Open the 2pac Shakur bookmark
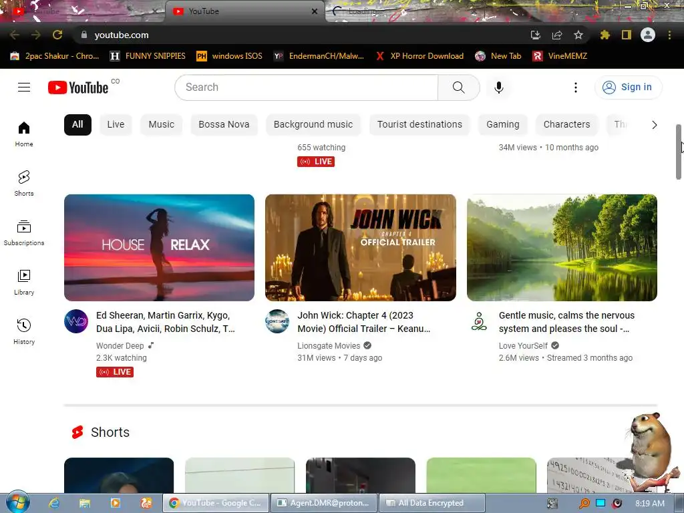The height and width of the screenshot is (513, 684). [55, 56]
